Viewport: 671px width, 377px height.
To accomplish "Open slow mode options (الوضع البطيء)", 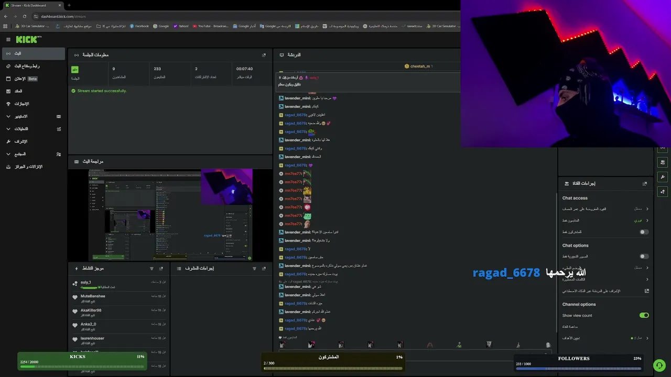I will 605,268.
